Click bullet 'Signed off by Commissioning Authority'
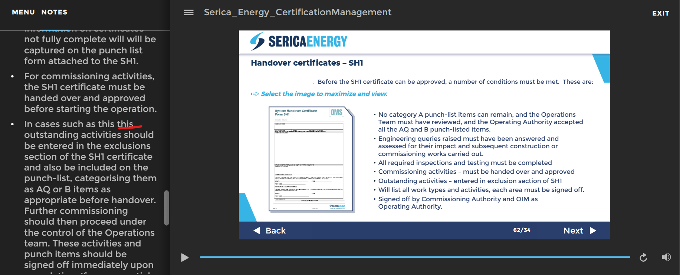The height and width of the screenshot is (275, 680). point(458,203)
